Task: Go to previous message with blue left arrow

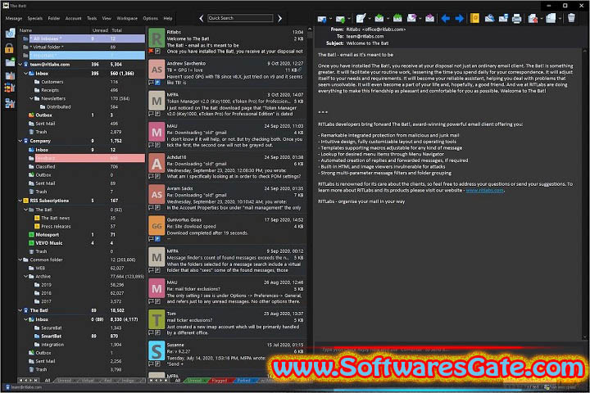Action: (x=446, y=18)
